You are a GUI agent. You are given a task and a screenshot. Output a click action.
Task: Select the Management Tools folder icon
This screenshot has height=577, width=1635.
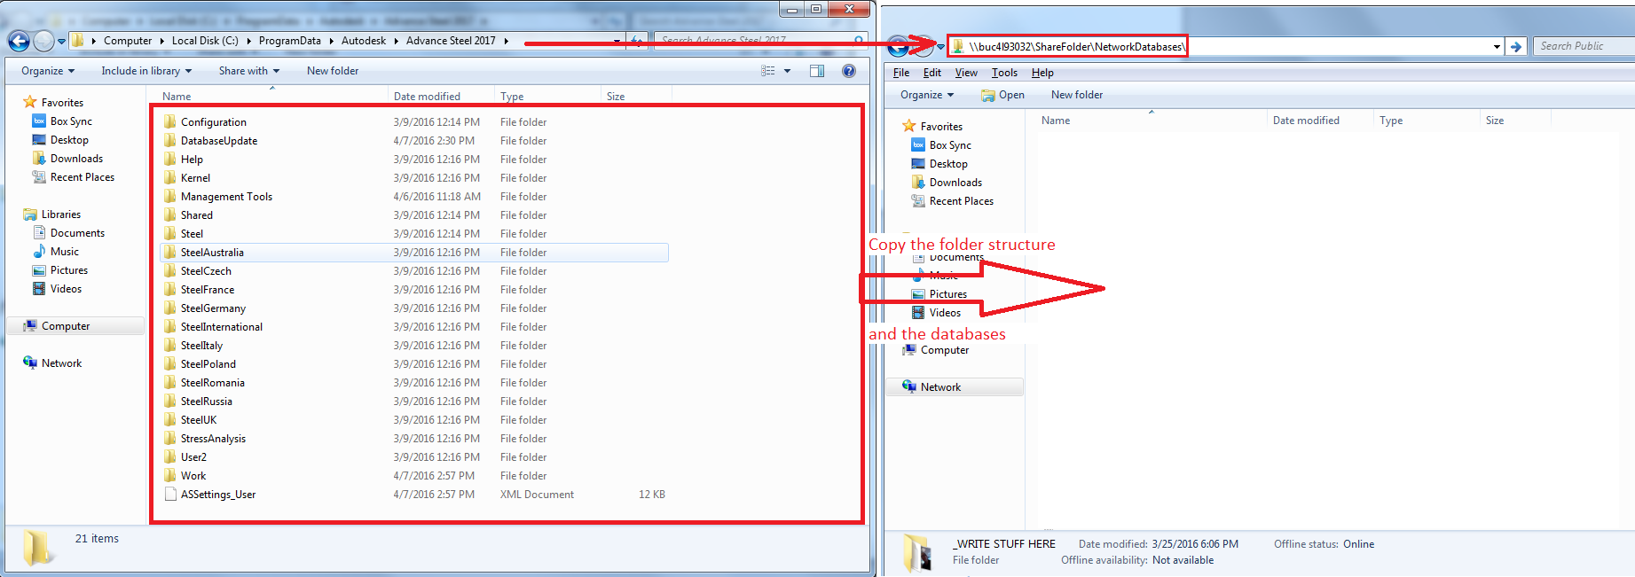(170, 197)
